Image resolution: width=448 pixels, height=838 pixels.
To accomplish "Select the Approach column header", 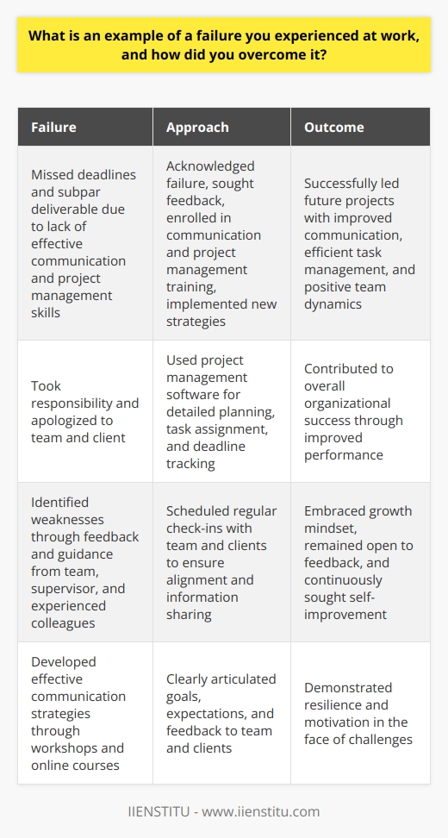I will [222, 128].
